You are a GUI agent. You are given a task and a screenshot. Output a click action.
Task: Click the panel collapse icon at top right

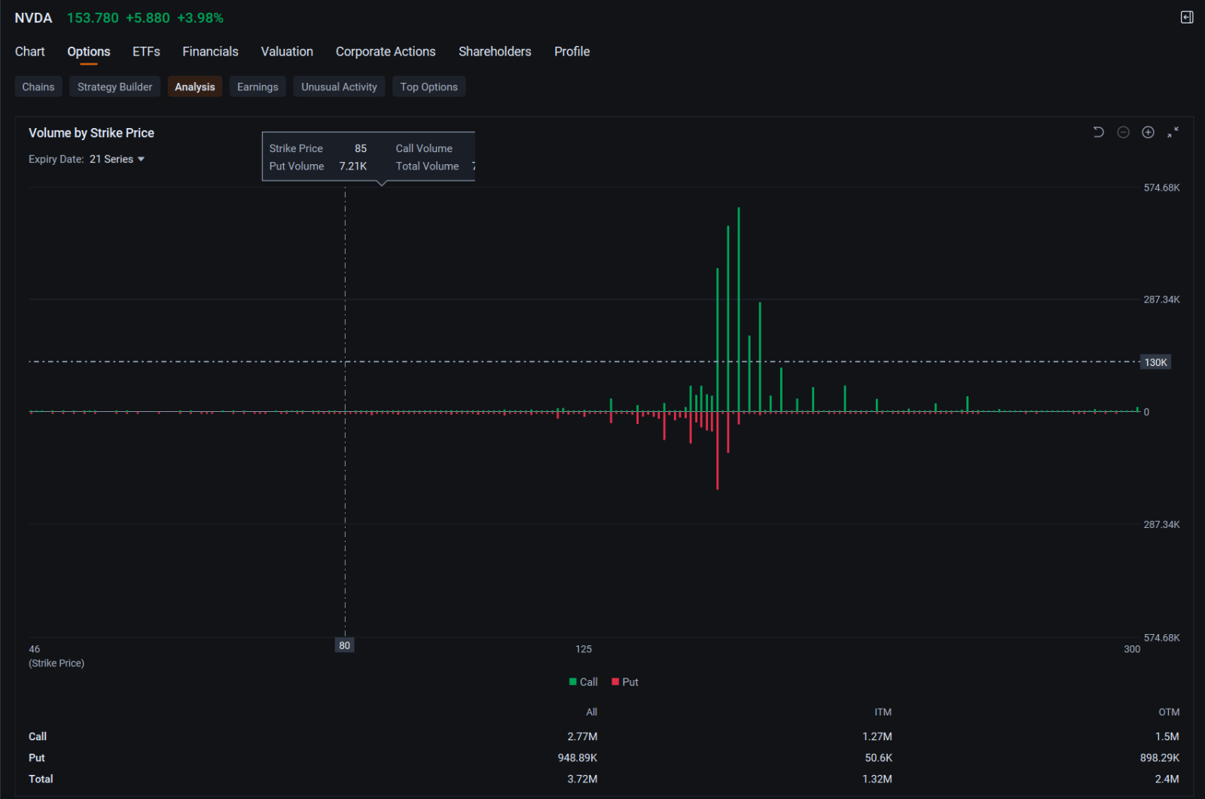click(x=1187, y=17)
